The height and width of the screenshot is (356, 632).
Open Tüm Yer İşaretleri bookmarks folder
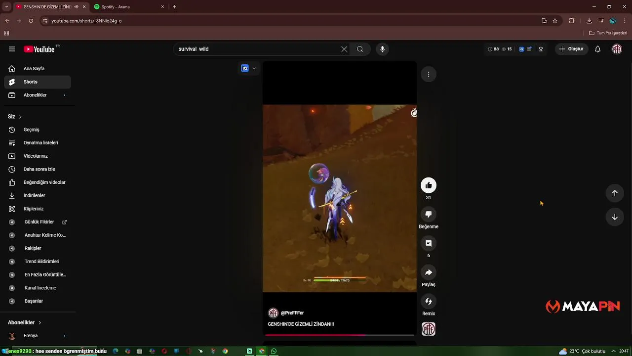click(x=608, y=33)
